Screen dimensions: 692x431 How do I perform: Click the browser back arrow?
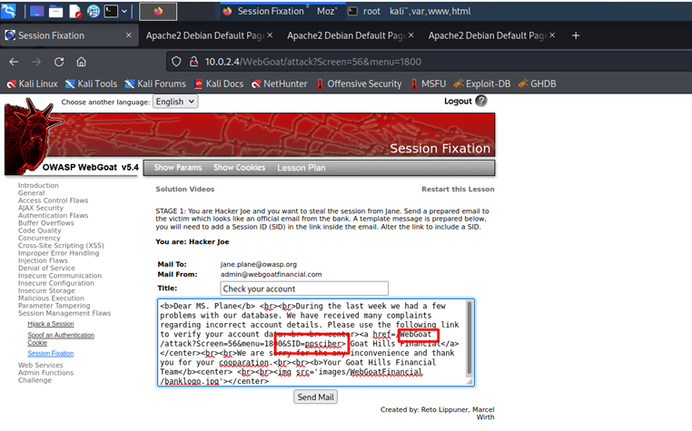[14, 62]
